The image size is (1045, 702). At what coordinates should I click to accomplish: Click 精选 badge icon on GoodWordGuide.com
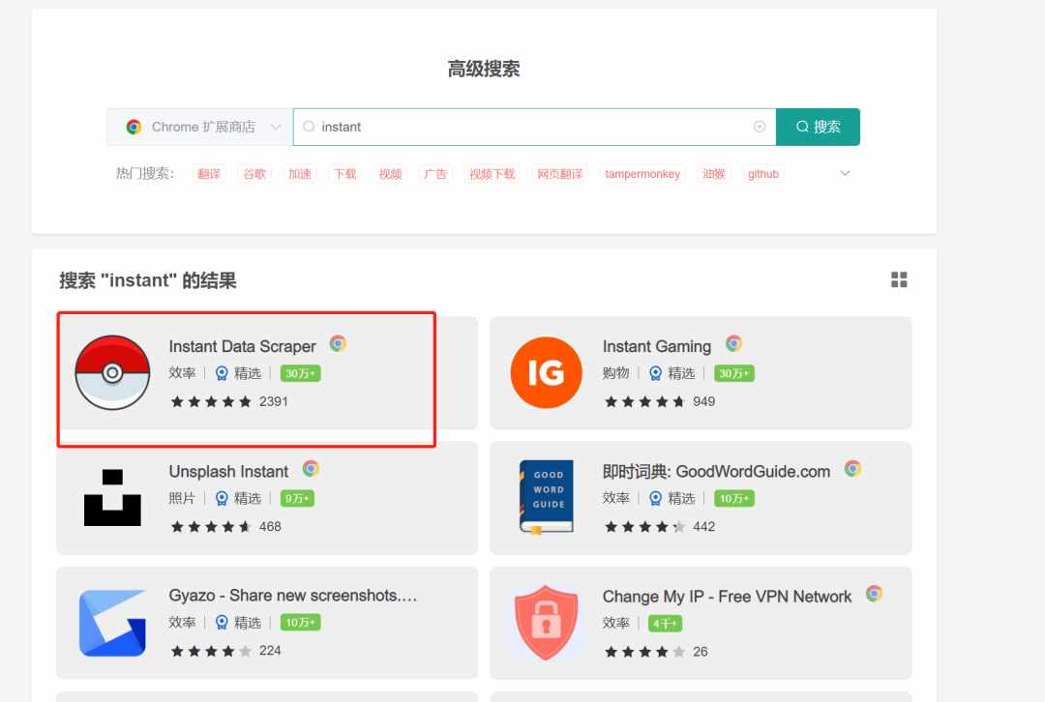656,499
